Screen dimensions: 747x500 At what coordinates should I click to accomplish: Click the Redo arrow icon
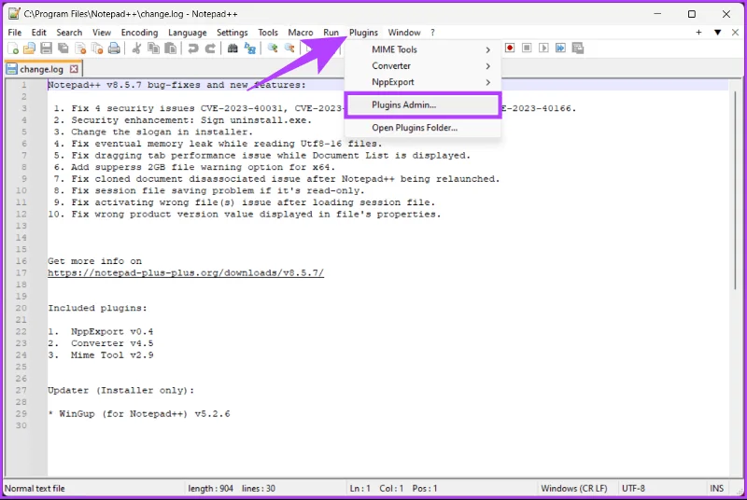click(210, 49)
